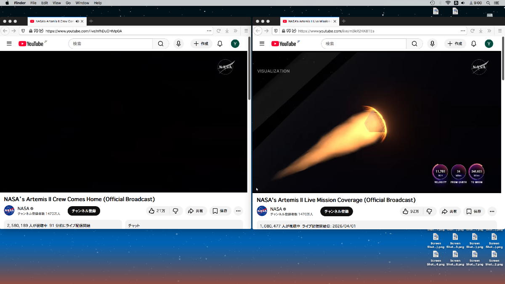Go forward in the right browser window
This screenshot has height=284, width=505.
tap(267, 31)
